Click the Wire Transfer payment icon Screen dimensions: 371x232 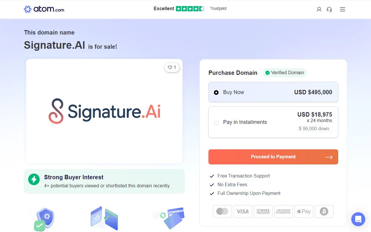[x=263, y=211]
